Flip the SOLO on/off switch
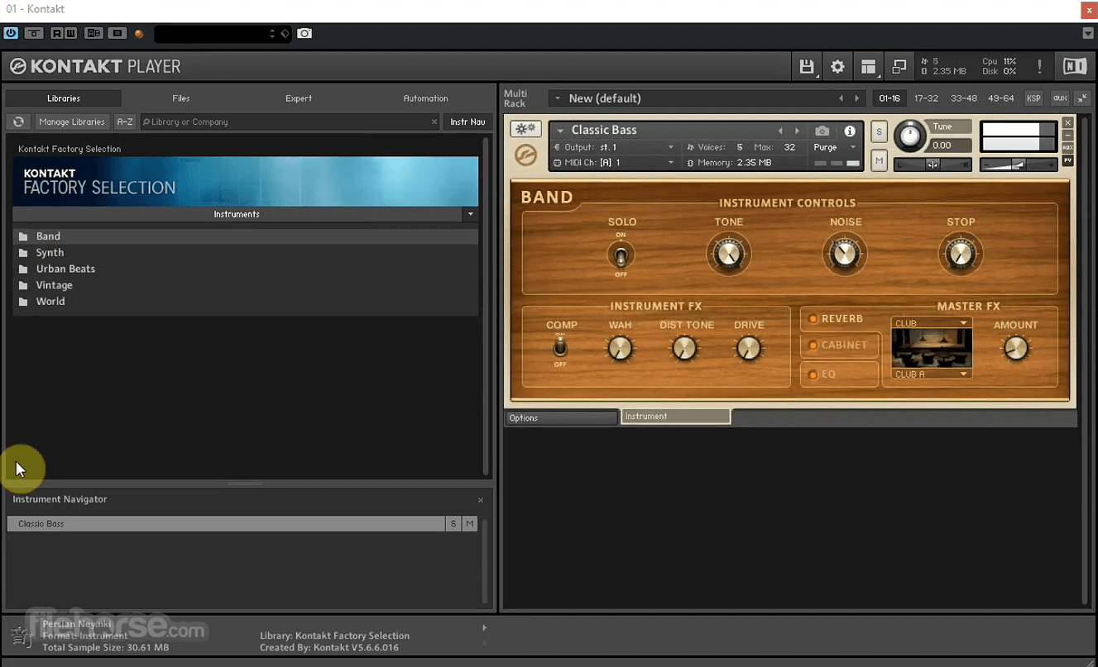 click(621, 254)
